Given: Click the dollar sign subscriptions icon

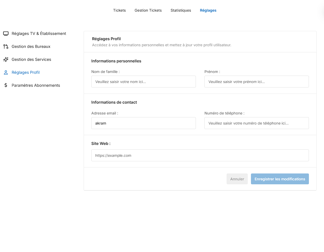Looking at the screenshot, I should pyautogui.click(x=6, y=85).
